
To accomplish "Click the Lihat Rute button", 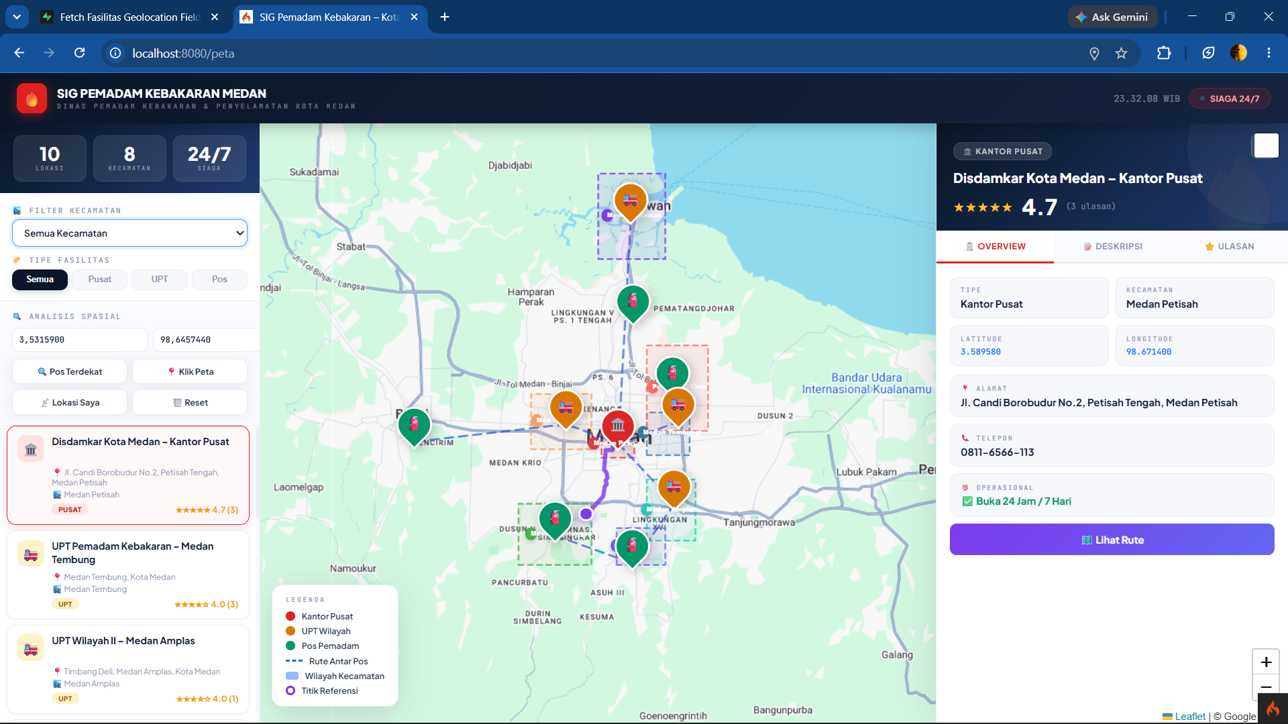I will pos(1112,540).
